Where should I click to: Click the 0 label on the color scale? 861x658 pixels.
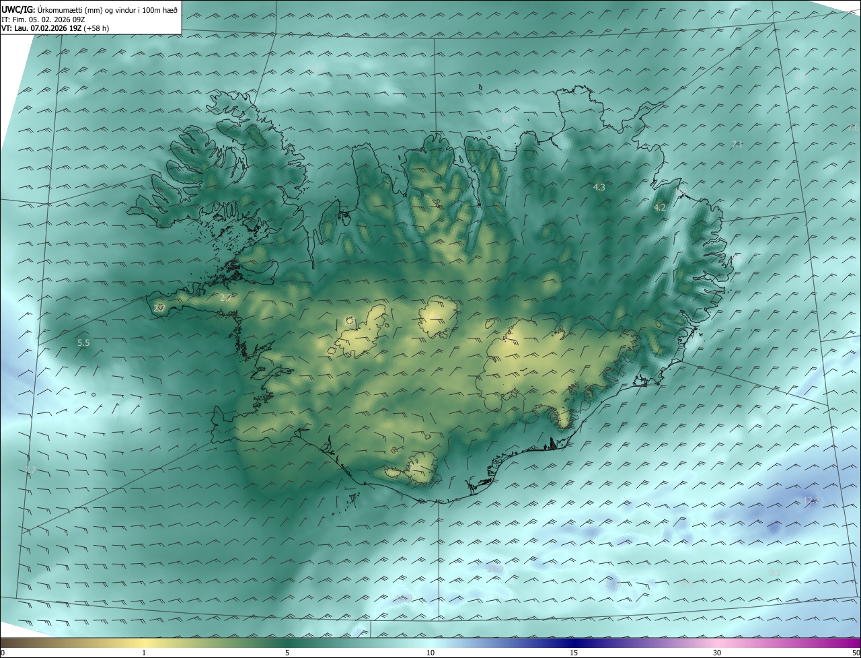pos(3,653)
